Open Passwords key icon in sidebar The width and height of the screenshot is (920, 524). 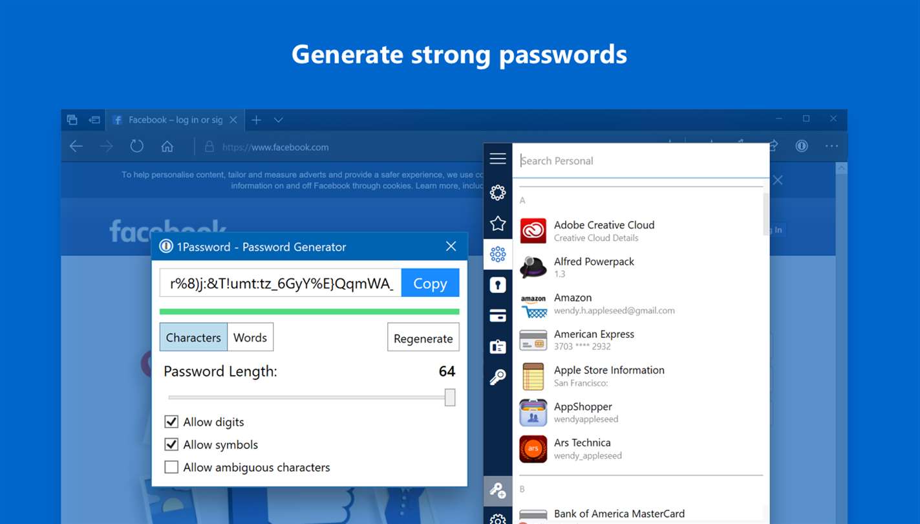tap(498, 377)
